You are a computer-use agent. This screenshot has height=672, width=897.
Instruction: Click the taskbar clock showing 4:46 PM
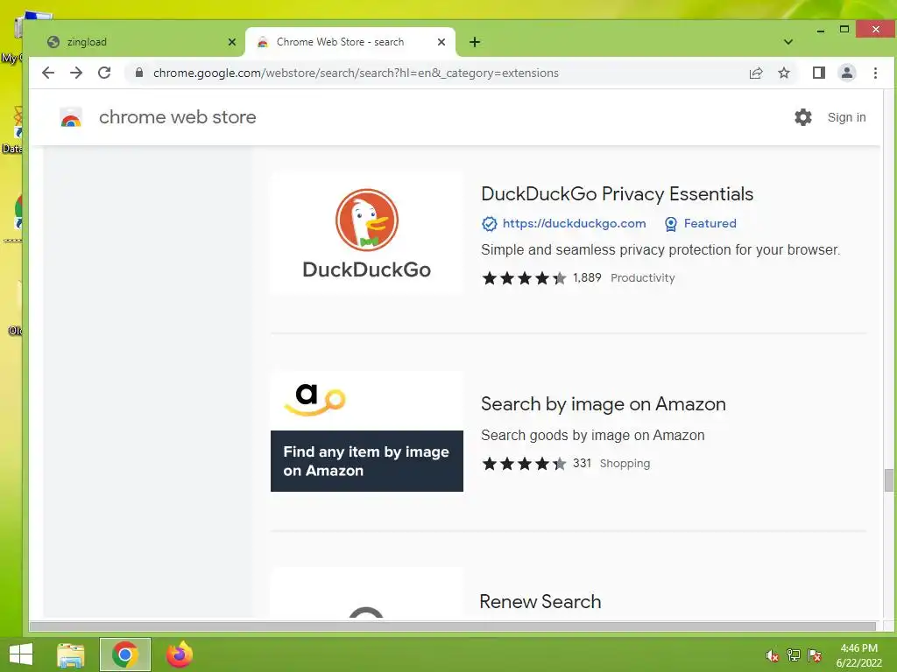tap(858, 655)
